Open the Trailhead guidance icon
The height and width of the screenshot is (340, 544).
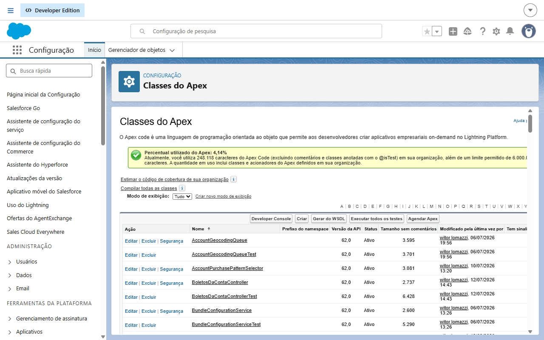click(x=467, y=31)
